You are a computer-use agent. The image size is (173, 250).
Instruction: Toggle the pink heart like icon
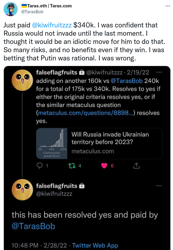104,166
